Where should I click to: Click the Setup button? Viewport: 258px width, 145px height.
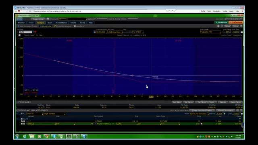(x=235, y=26)
